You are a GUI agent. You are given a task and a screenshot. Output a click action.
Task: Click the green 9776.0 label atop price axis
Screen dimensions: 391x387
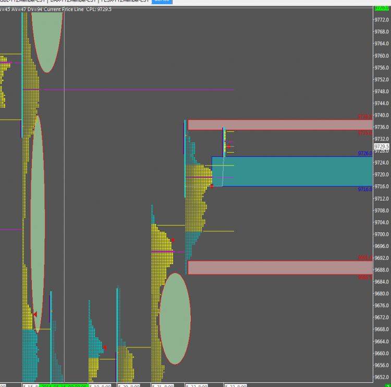(x=382, y=8)
